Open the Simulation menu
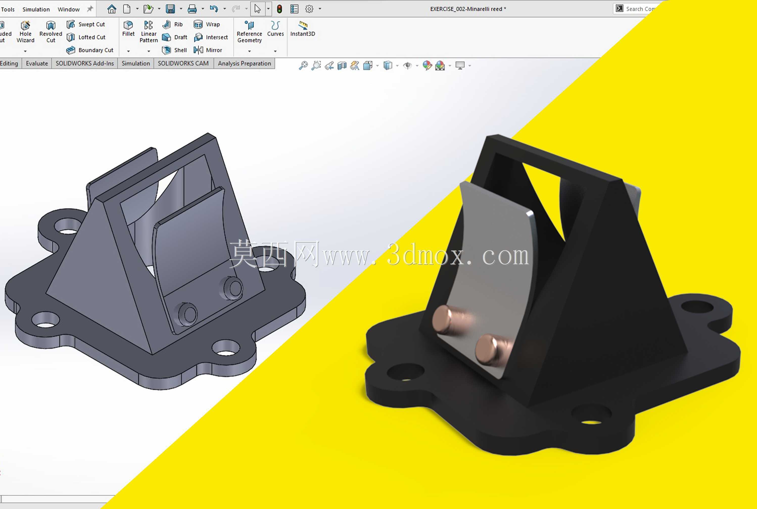757x509 pixels. click(36, 9)
